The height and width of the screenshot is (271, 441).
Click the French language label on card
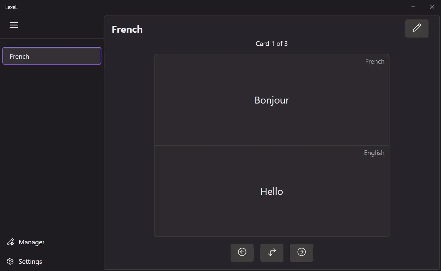(374, 61)
